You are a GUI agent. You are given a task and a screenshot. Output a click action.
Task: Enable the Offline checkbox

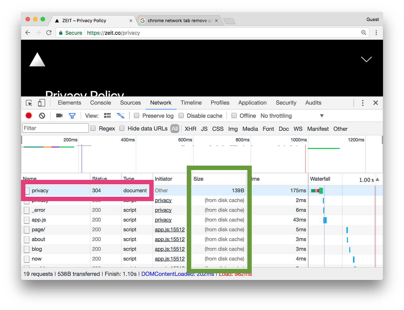tap(234, 116)
